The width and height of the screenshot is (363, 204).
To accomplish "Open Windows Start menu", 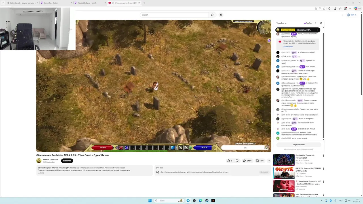I will pyautogui.click(x=150, y=201).
